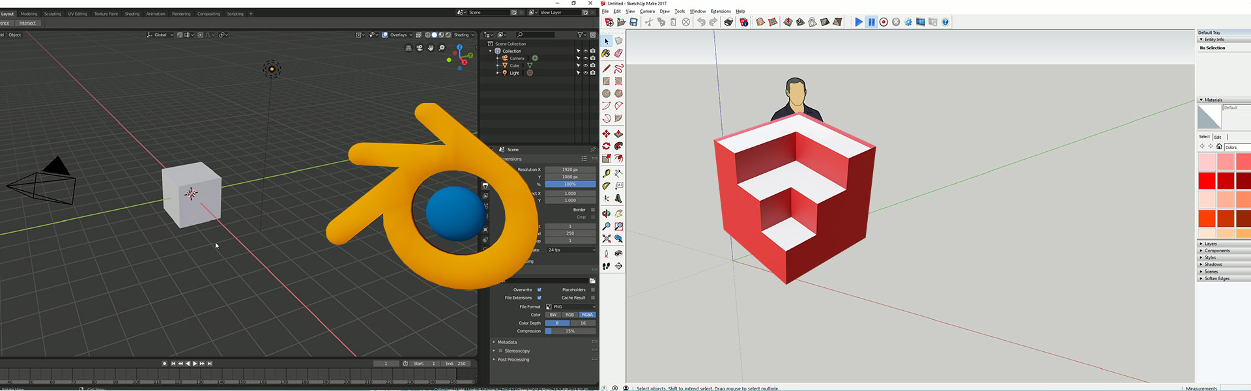Screen dimensions: 1251x391
Task: Click Select tab in SketchUp Materials
Action: [x=1204, y=137]
